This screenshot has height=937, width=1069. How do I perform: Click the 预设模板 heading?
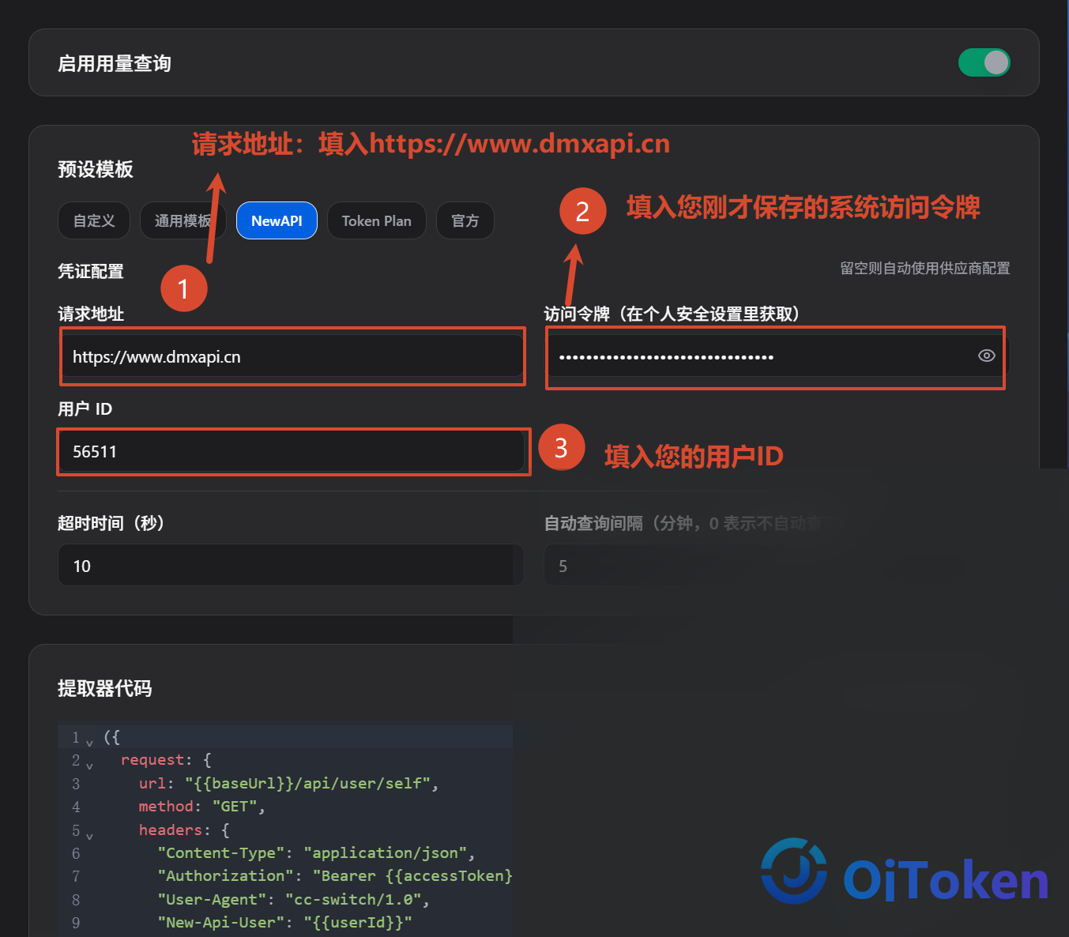pyautogui.click(x=95, y=169)
